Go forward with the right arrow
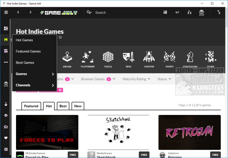Screen dimensions: 228x158 (x=30, y=12)
